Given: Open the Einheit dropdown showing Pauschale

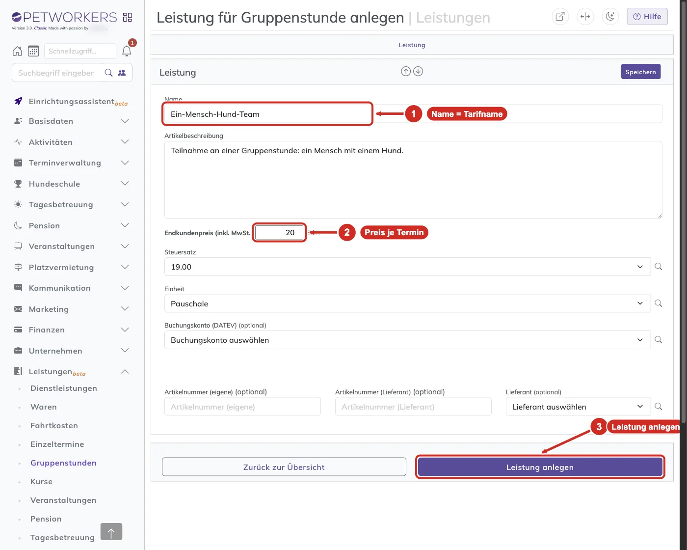Looking at the screenshot, I should (x=407, y=303).
